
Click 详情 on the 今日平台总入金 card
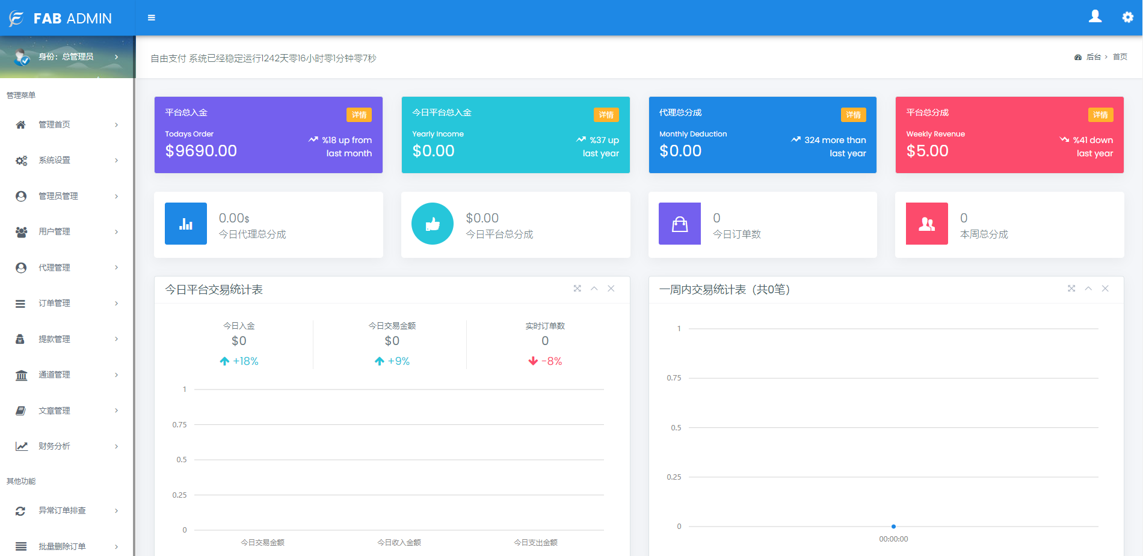(x=606, y=115)
